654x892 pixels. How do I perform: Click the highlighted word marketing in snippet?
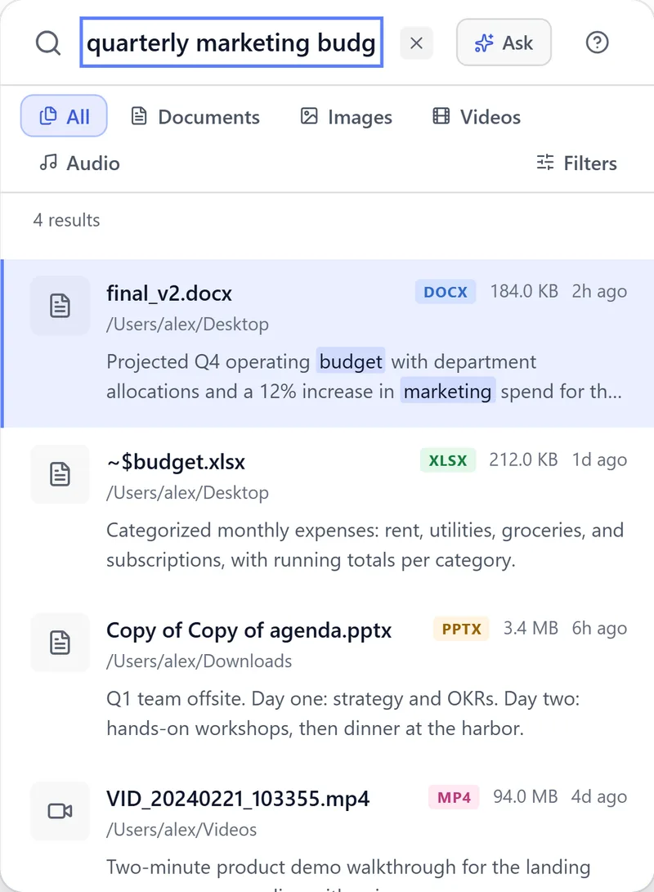click(447, 391)
